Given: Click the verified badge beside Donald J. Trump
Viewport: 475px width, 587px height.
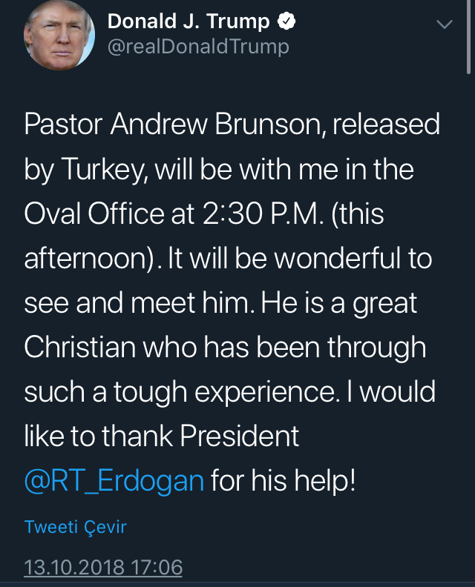Looking at the screenshot, I should (x=287, y=22).
